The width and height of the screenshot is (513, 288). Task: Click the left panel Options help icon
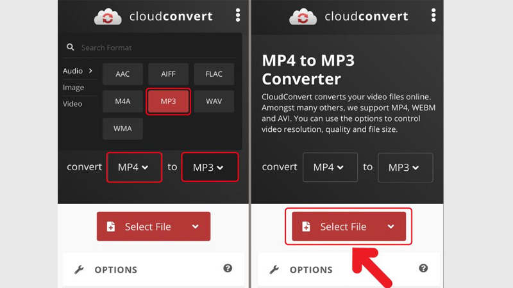tap(228, 269)
